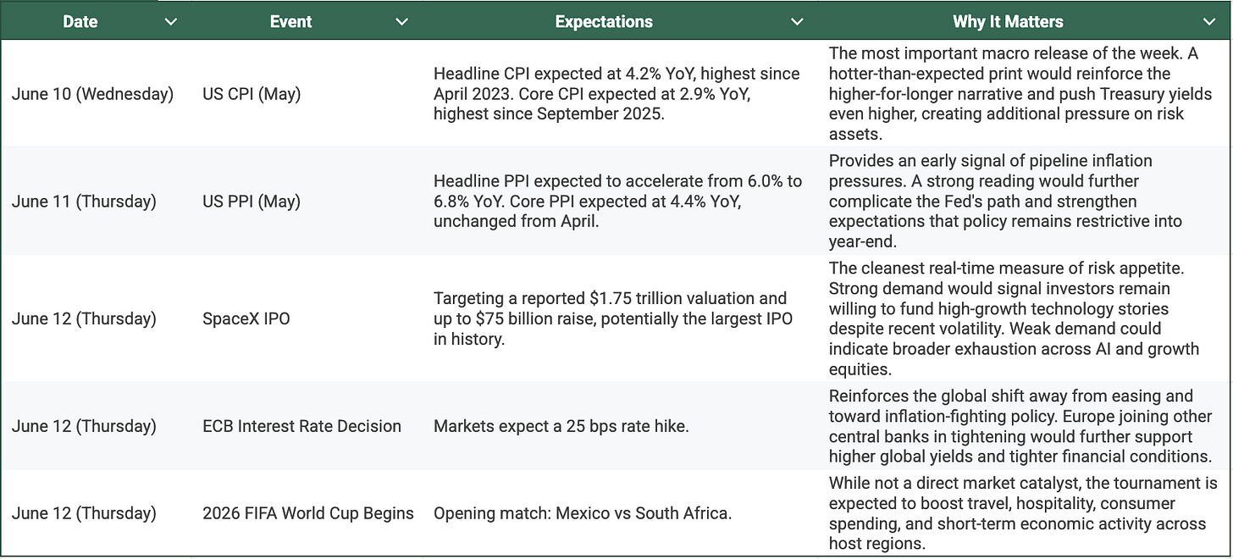Open the Why It Matters filter dropdown
The width and height of the screenshot is (1233, 559).
tap(1208, 22)
